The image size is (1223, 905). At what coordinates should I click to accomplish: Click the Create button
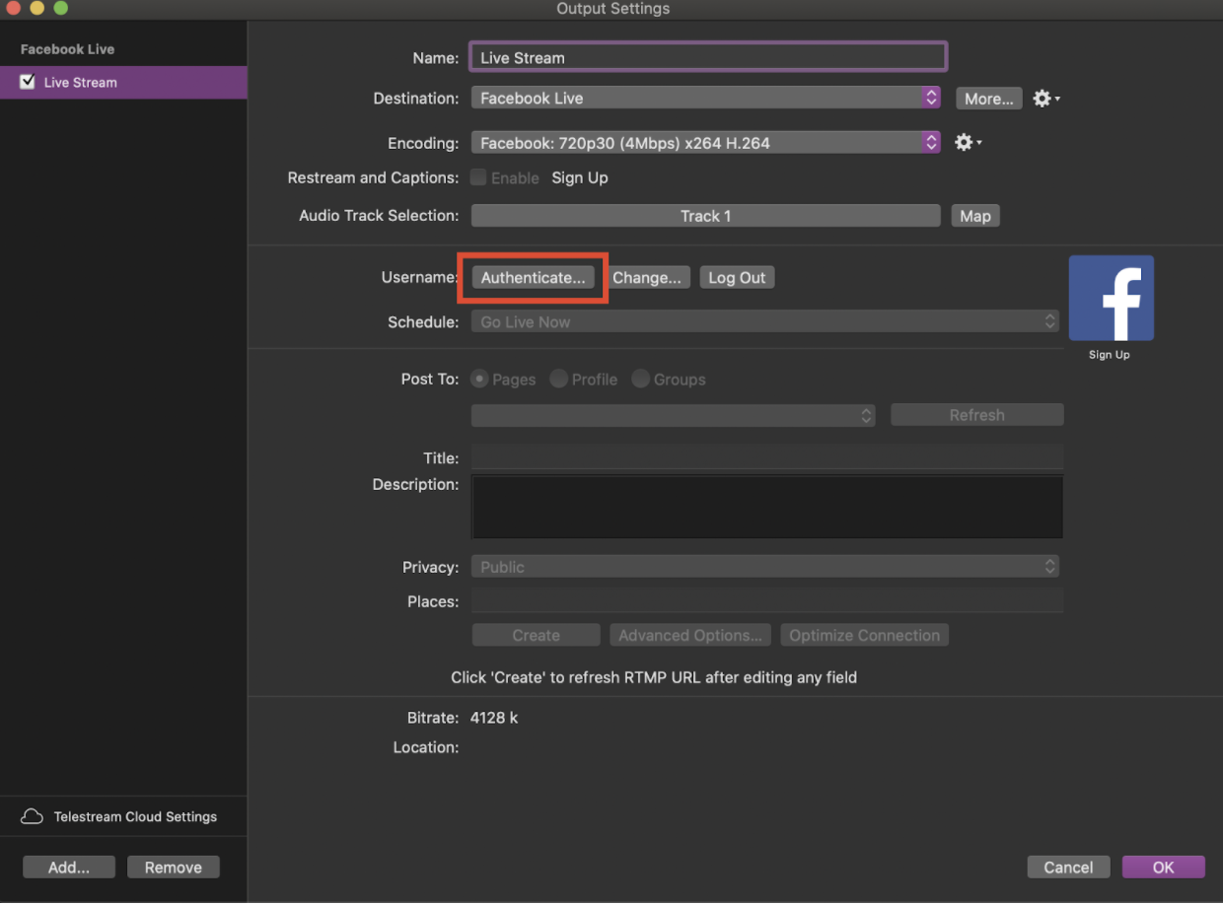click(536, 636)
